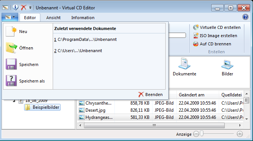Collapse the 18_08_2009 tree node
This screenshot has height=141, width=253.
click(14, 101)
